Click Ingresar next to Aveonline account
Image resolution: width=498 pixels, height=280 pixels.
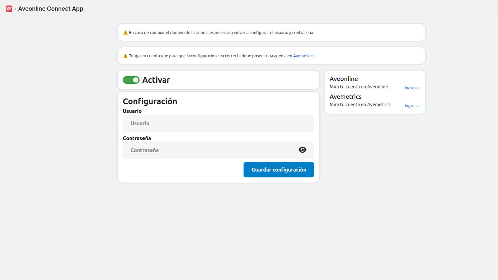tap(412, 88)
